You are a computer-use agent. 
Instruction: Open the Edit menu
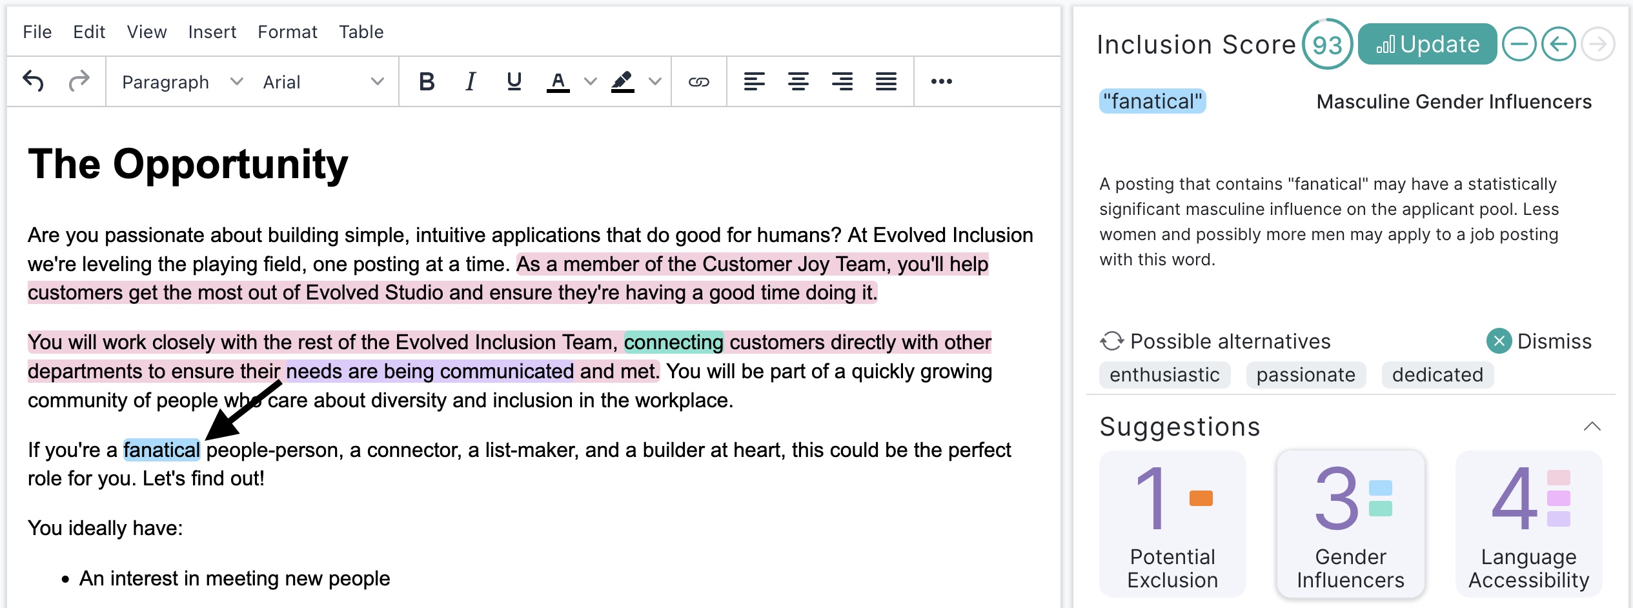pos(89,32)
